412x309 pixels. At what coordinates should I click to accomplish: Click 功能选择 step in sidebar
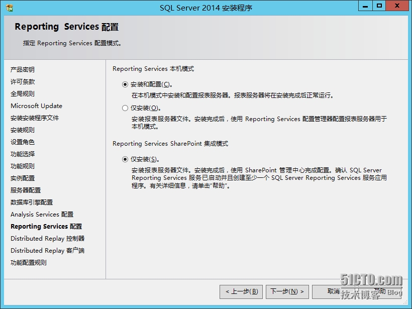pyautogui.click(x=23, y=154)
